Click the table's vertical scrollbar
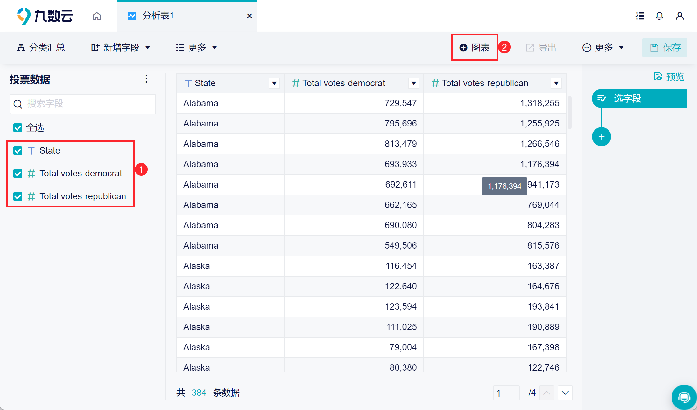Screen dimensions: 697x410 (569, 113)
